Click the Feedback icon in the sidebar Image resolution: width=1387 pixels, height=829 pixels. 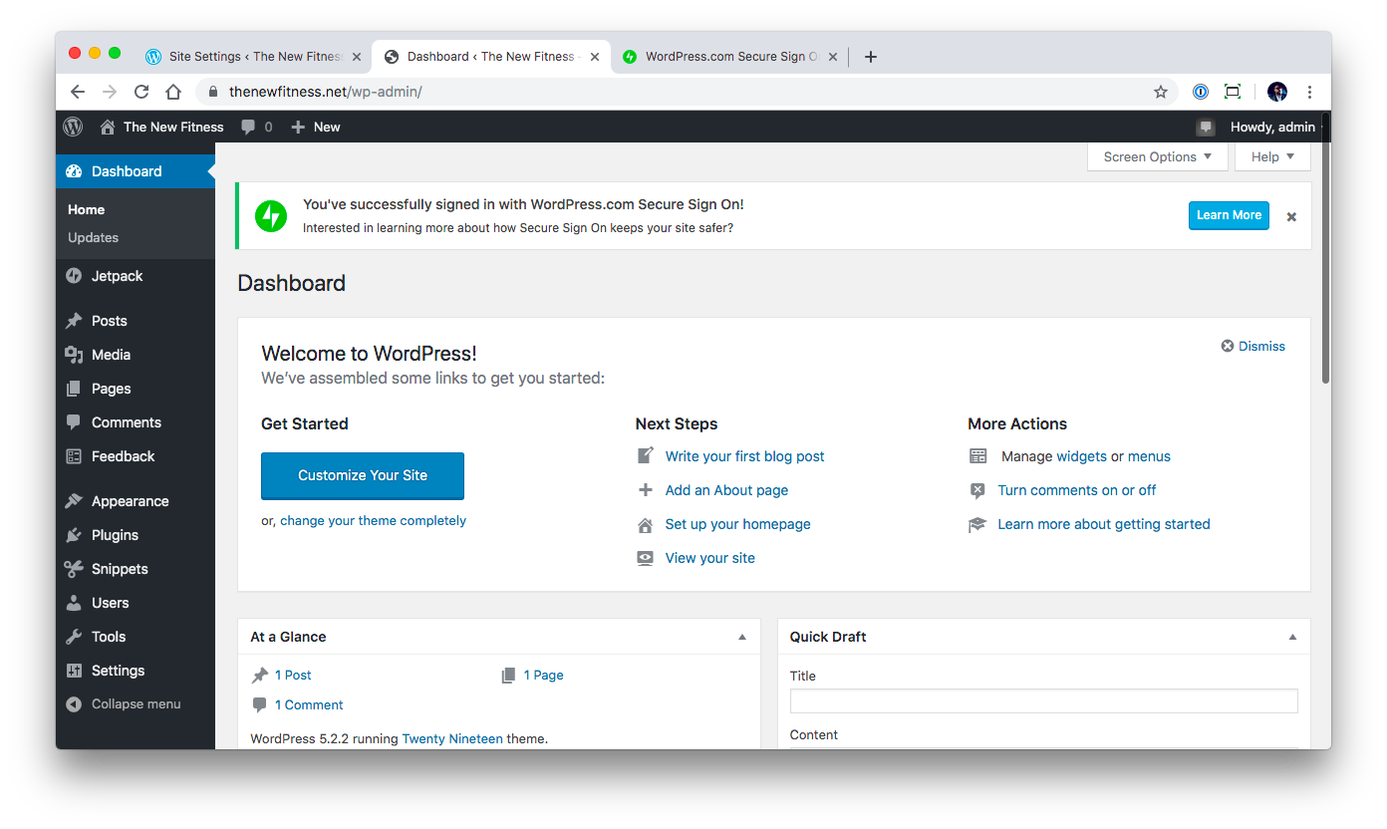coord(74,456)
